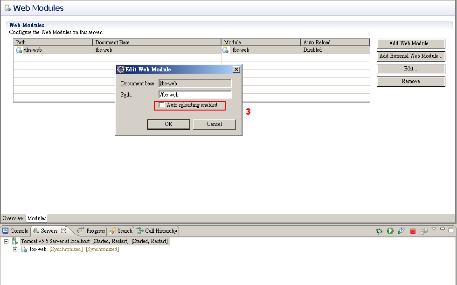Click tbs-web in Document Base column

coord(104,50)
